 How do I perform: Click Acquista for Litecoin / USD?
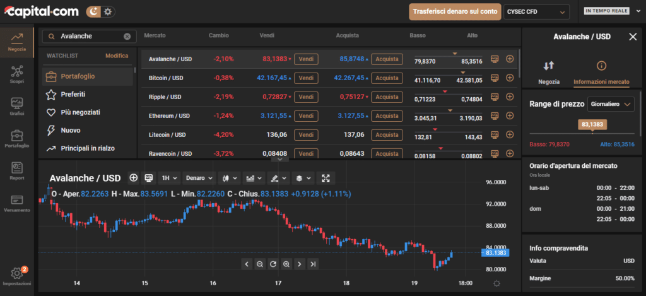[387, 134]
